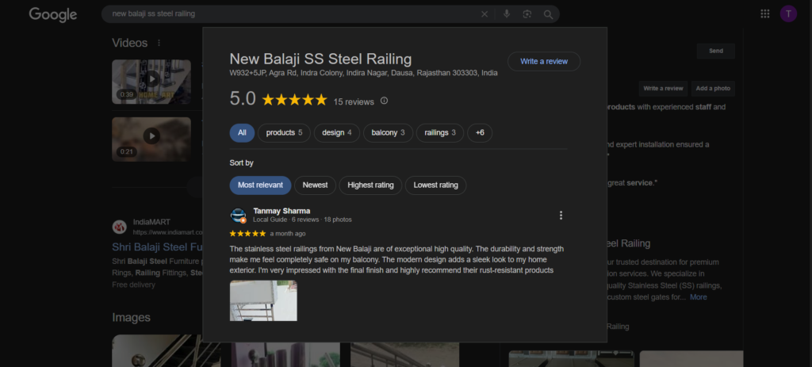Open Tanmay Sharma review options menu
812x367 pixels.
(561, 216)
